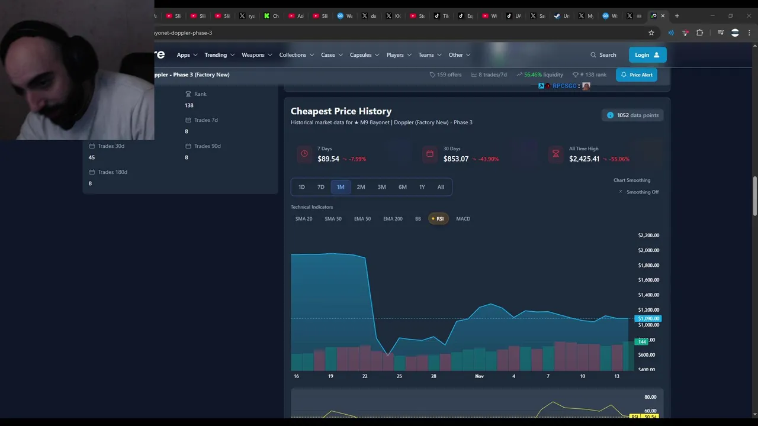758x426 pixels.
Task: Bookmark this page with the star icon
Action: tap(651, 33)
